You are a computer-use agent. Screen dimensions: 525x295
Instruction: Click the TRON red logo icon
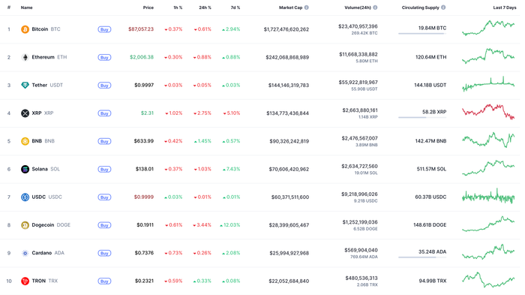point(25,281)
